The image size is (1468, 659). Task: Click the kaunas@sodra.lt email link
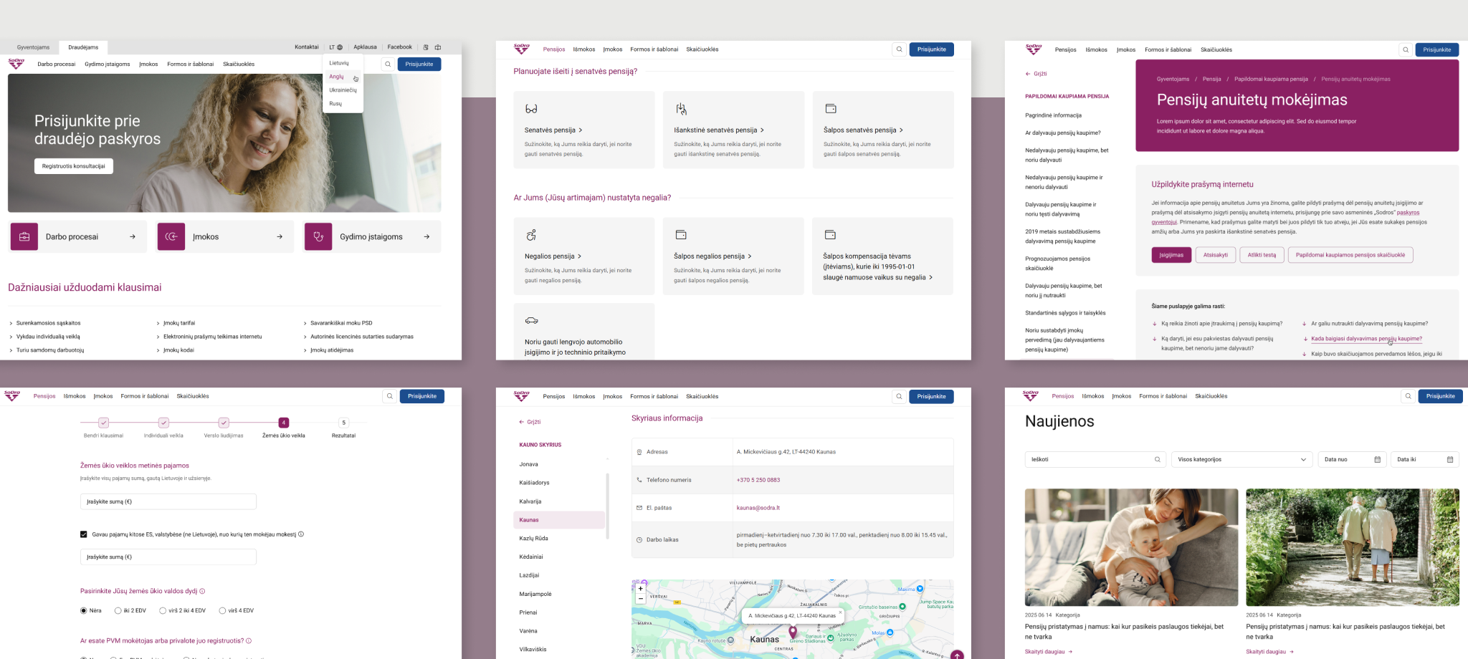[758, 508]
